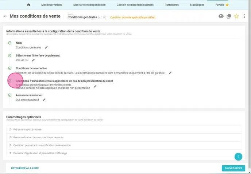Click the back arrow beside Mes conditions de vente
This screenshot has width=251, height=174.
[x=5, y=16]
